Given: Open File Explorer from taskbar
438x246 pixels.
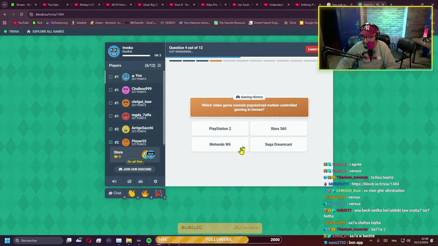Looking at the screenshot, I should [129, 241].
